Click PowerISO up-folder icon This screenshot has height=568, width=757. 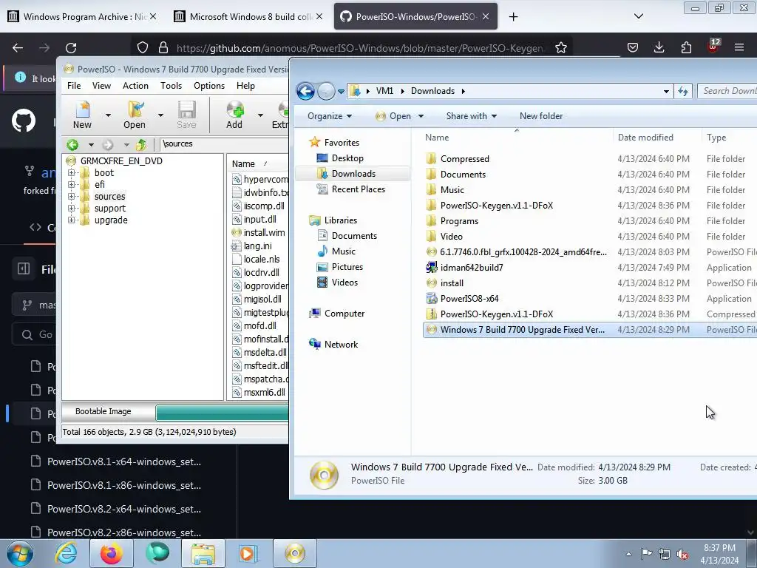[x=141, y=144]
